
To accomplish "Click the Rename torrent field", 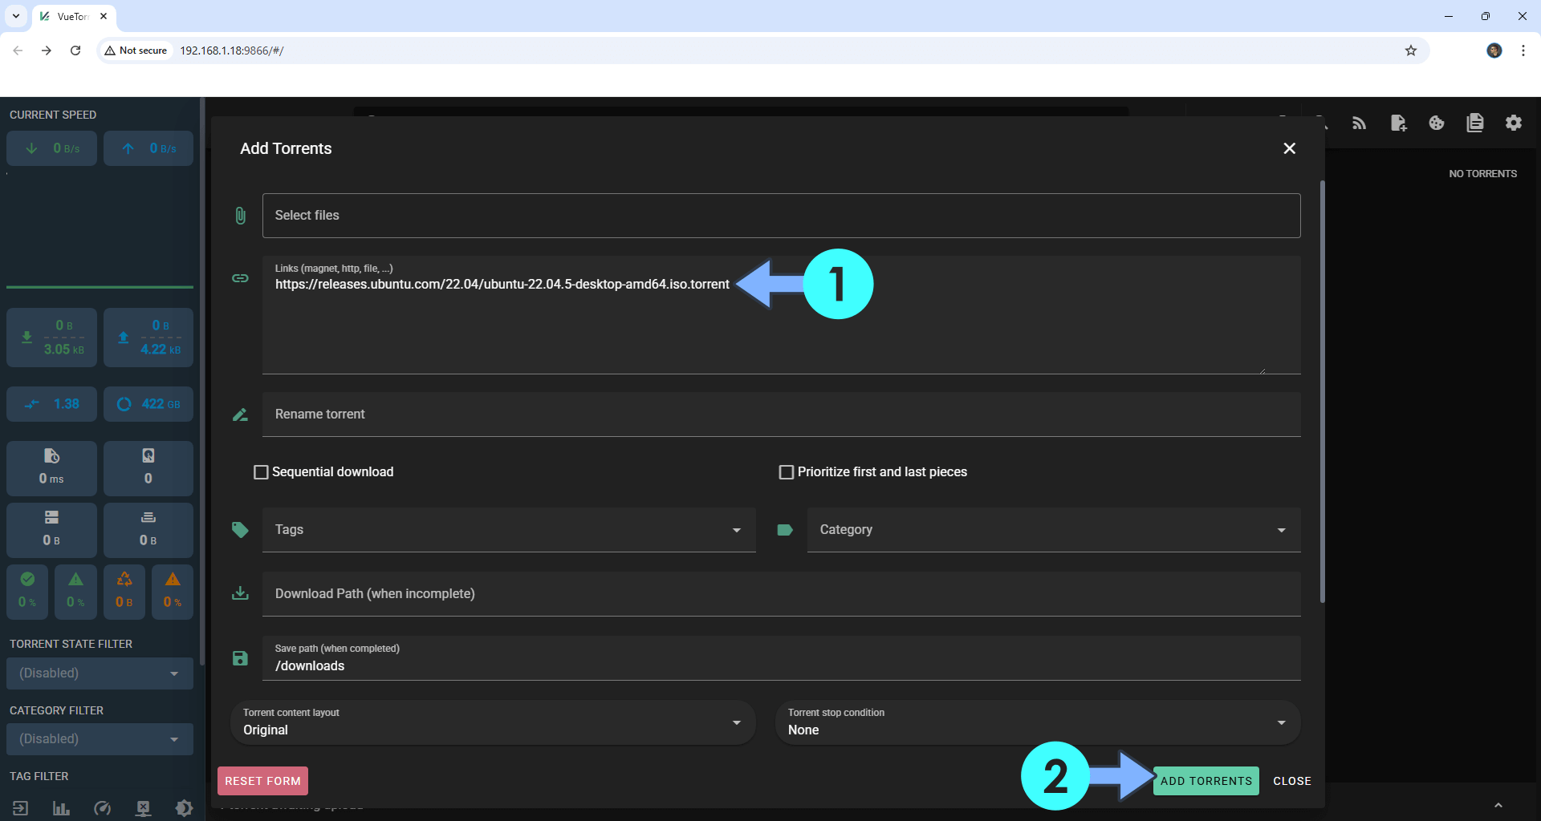I will coord(781,415).
